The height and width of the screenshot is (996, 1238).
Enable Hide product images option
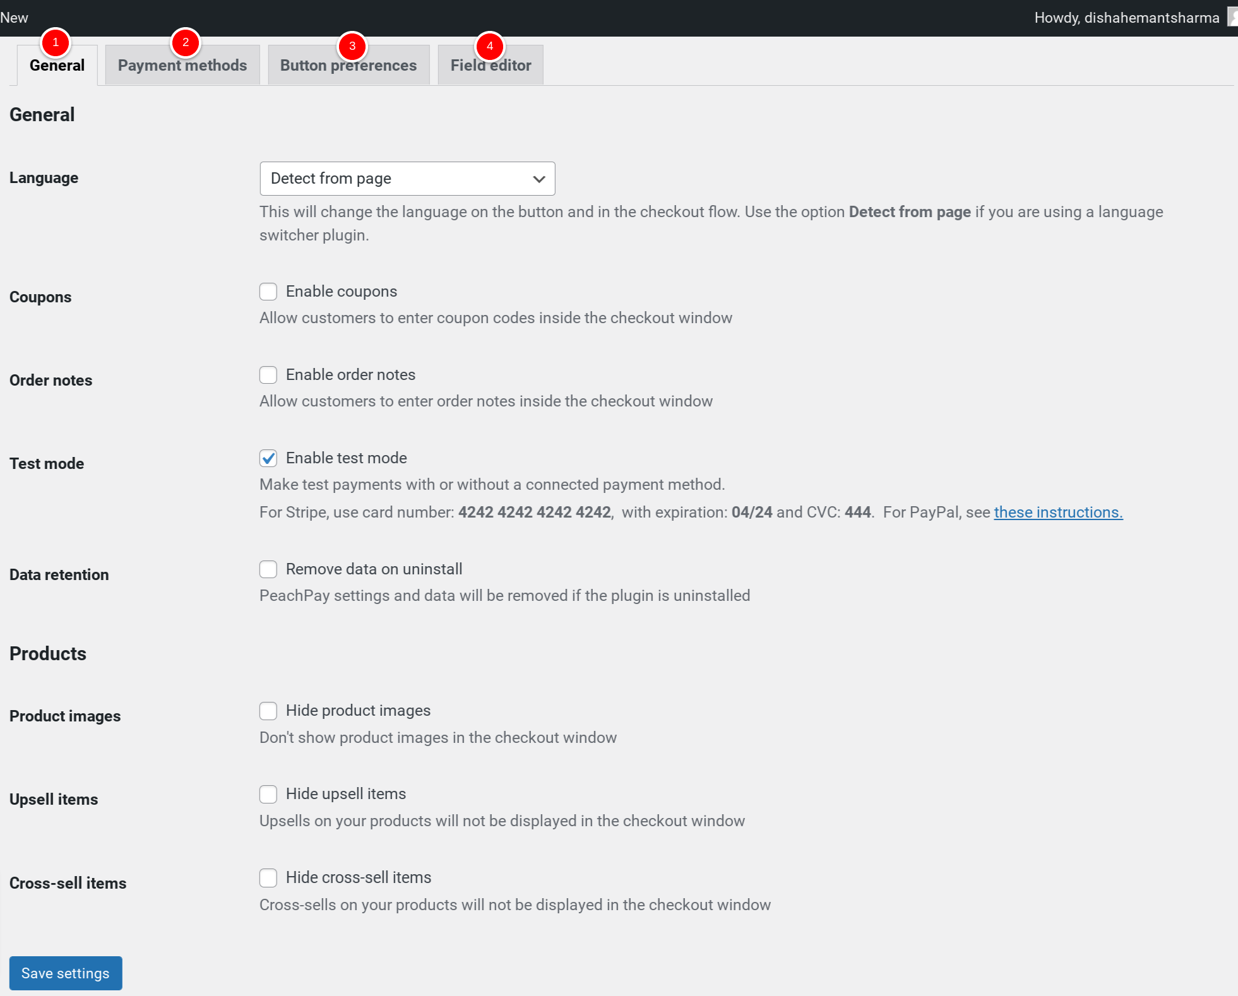pyautogui.click(x=268, y=711)
